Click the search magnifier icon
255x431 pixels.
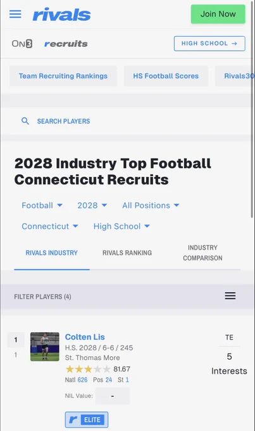[25, 121]
